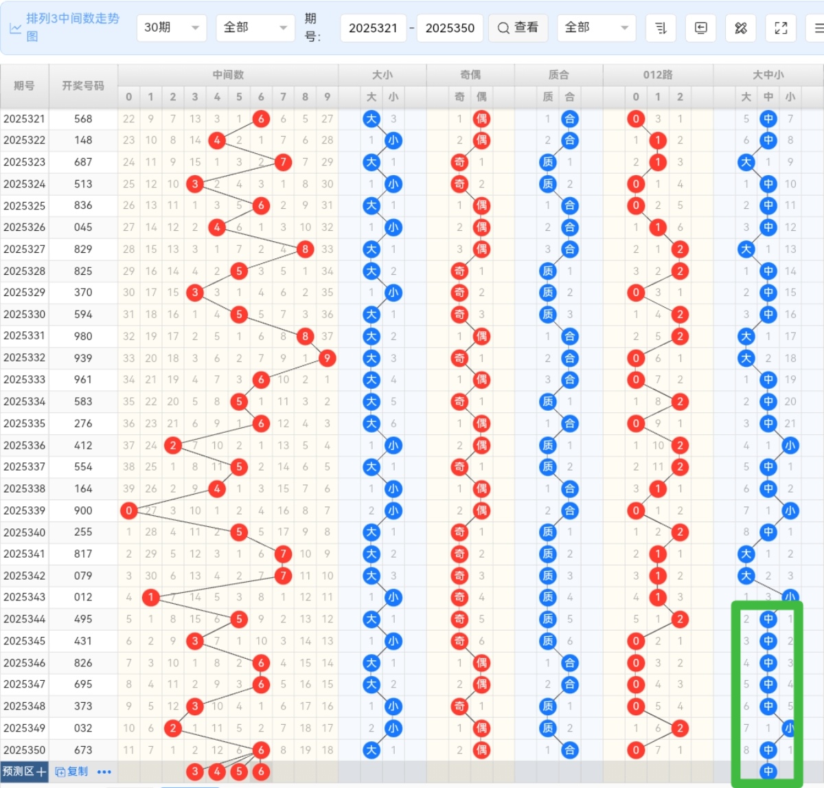This screenshot has width=824, height=788.
Task: Click the 预测区 plus button
Action: pyautogui.click(x=25, y=772)
